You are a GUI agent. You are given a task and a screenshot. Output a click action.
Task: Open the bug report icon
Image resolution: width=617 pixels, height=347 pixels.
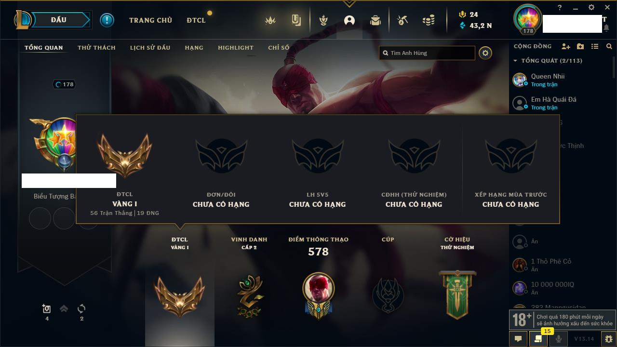pos(609,339)
